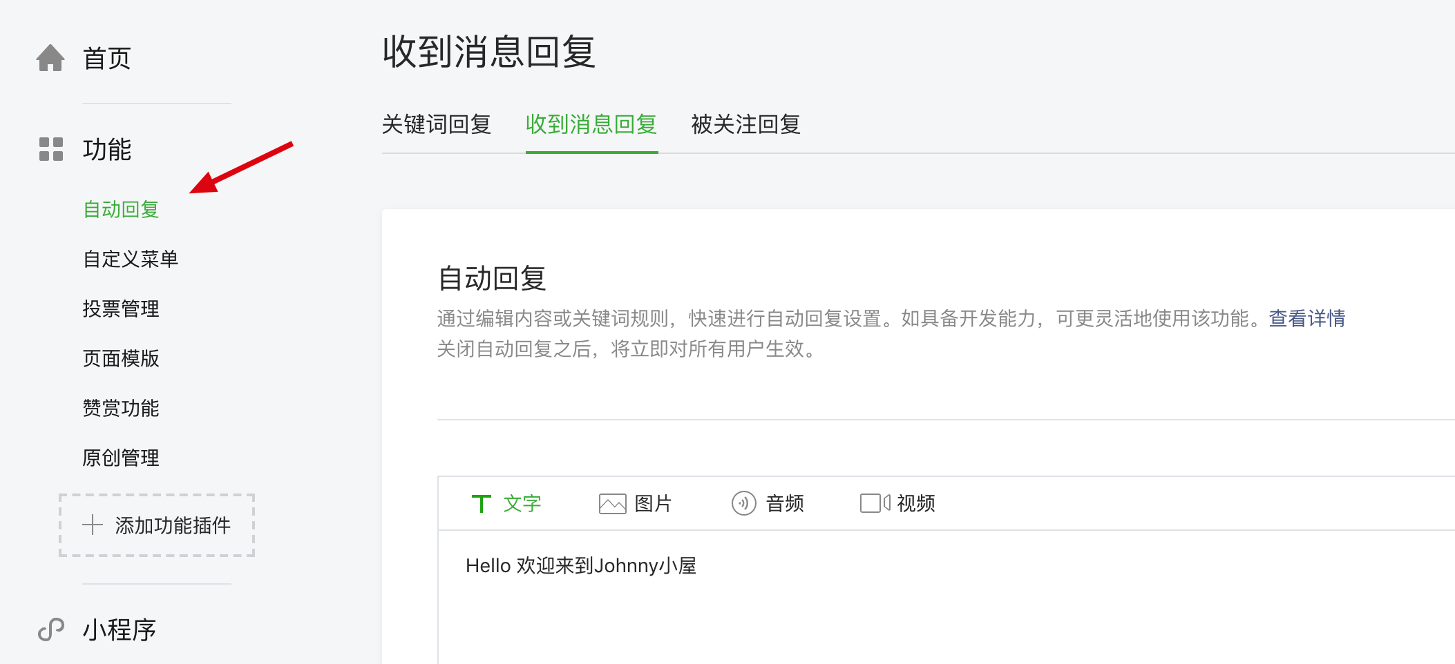Select the 文字 text reply type
Viewport: 1455px width, 664px height.
tap(522, 503)
